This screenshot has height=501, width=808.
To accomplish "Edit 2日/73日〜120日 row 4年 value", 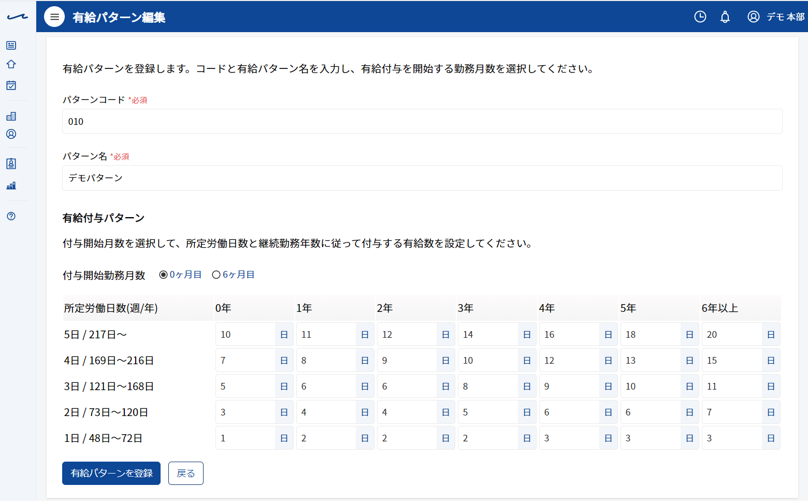I will click(569, 412).
